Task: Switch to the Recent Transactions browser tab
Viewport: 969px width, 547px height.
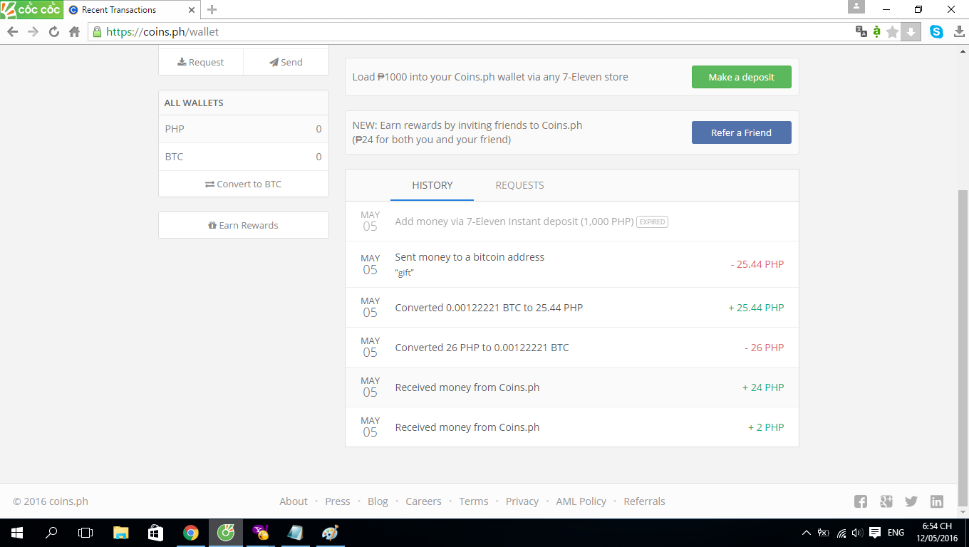Action: [x=132, y=10]
